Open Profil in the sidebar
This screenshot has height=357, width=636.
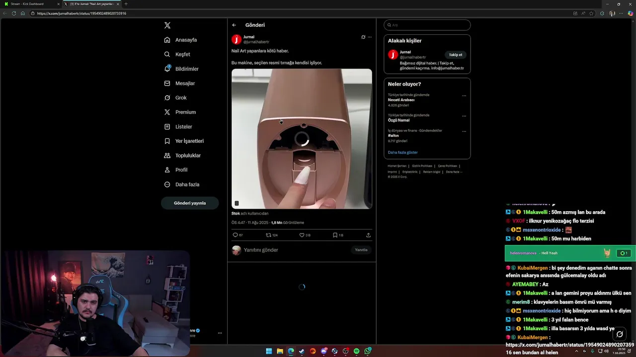pyautogui.click(x=176, y=170)
